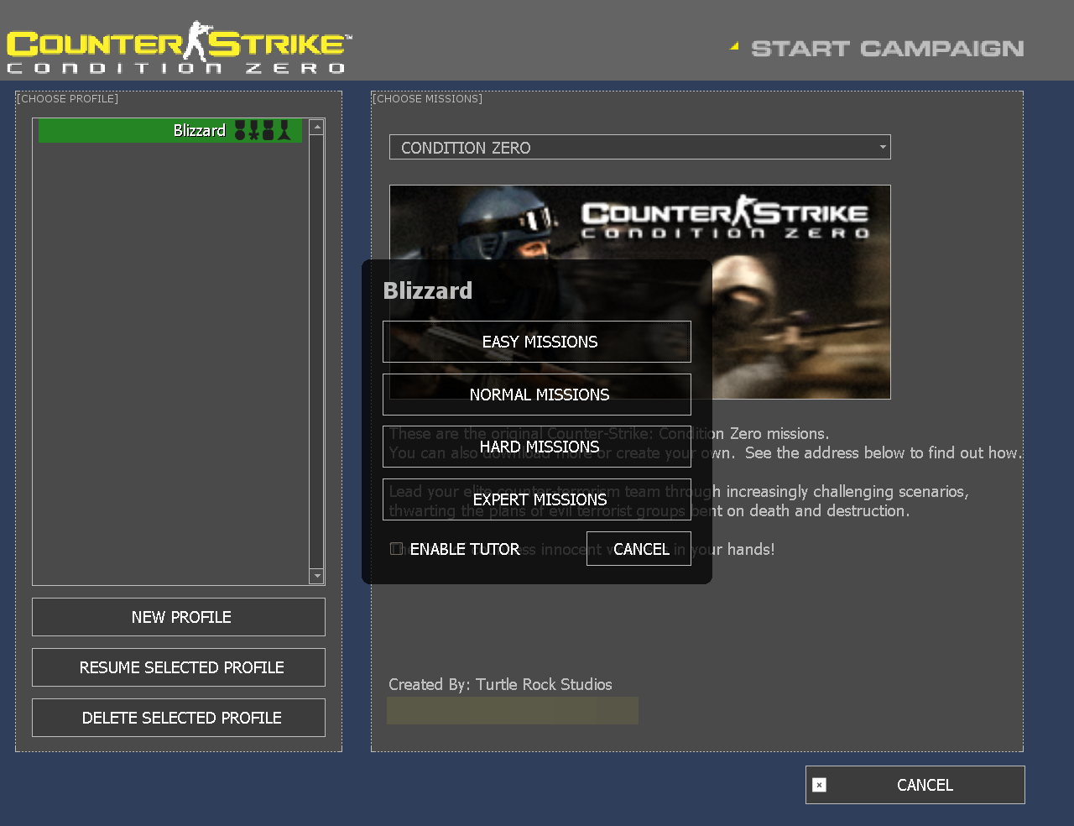This screenshot has height=826, width=1074.
Task: Click the Blizzard title in the dialog
Action: [428, 290]
